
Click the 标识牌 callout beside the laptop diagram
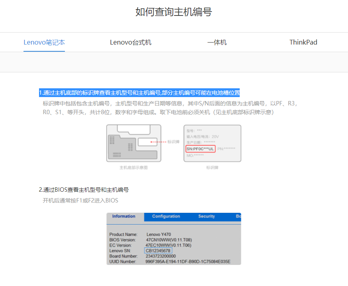(174, 142)
